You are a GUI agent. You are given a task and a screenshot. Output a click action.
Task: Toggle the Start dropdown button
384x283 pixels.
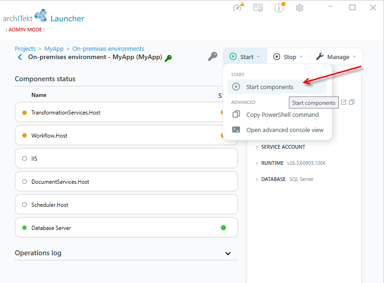pos(245,57)
